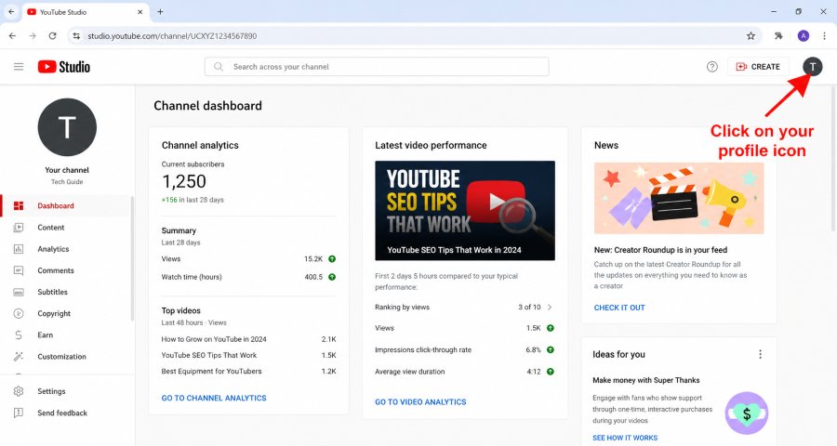Click the Comments icon in sidebar
This screenshot has width=837, height=446.
point(19,270)
